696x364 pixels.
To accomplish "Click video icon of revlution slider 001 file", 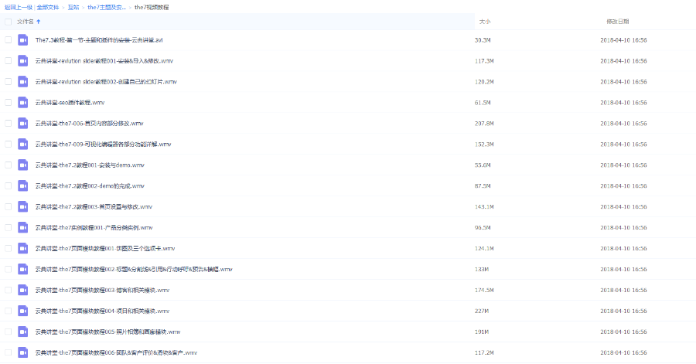I will pos(22,61).
